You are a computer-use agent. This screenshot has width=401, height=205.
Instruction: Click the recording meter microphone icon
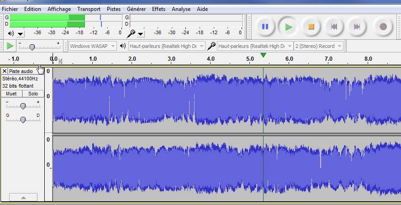pos(131,33)
